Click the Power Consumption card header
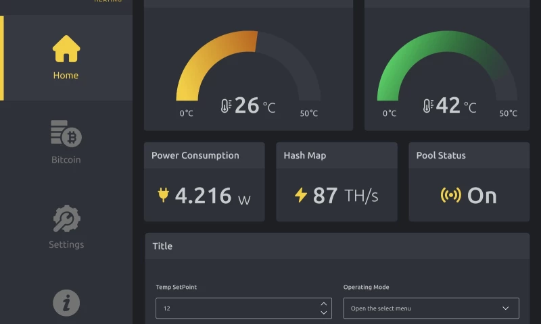Viewport: 541px width, 324px height. tap(204, 155)
